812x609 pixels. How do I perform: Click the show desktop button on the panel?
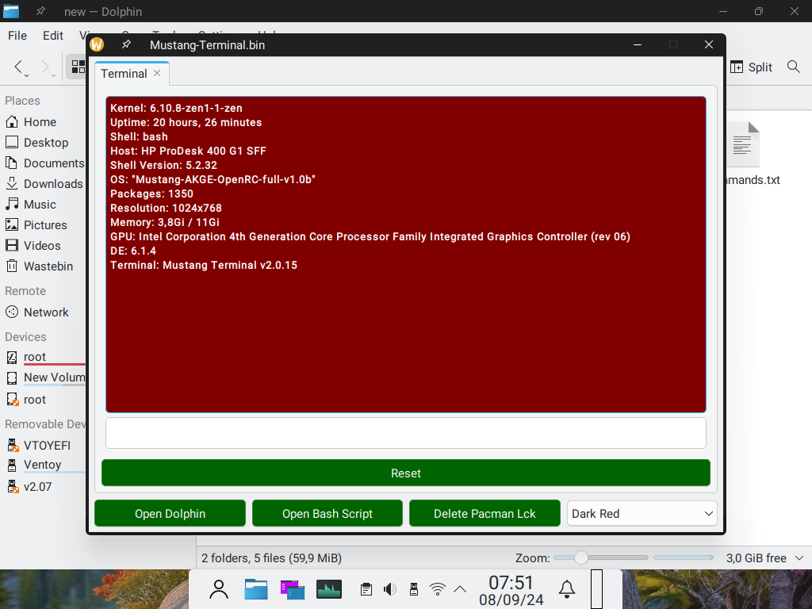point(596,589)
